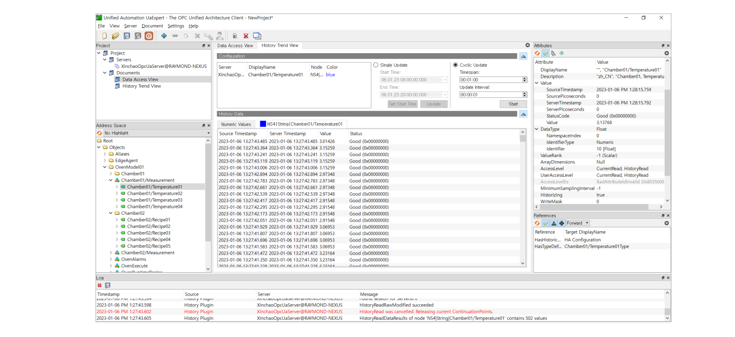This screenshot has width=735, height=337.
Task: Click the orange-red power icon in the toolbar
Action: pos(149,36)
